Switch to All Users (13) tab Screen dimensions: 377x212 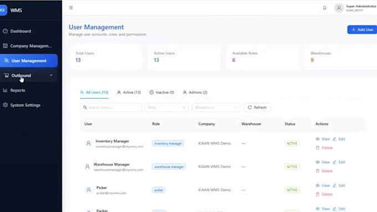point(94,92)
